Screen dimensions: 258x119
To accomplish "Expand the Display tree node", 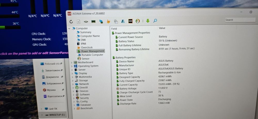I will (72, 73).
